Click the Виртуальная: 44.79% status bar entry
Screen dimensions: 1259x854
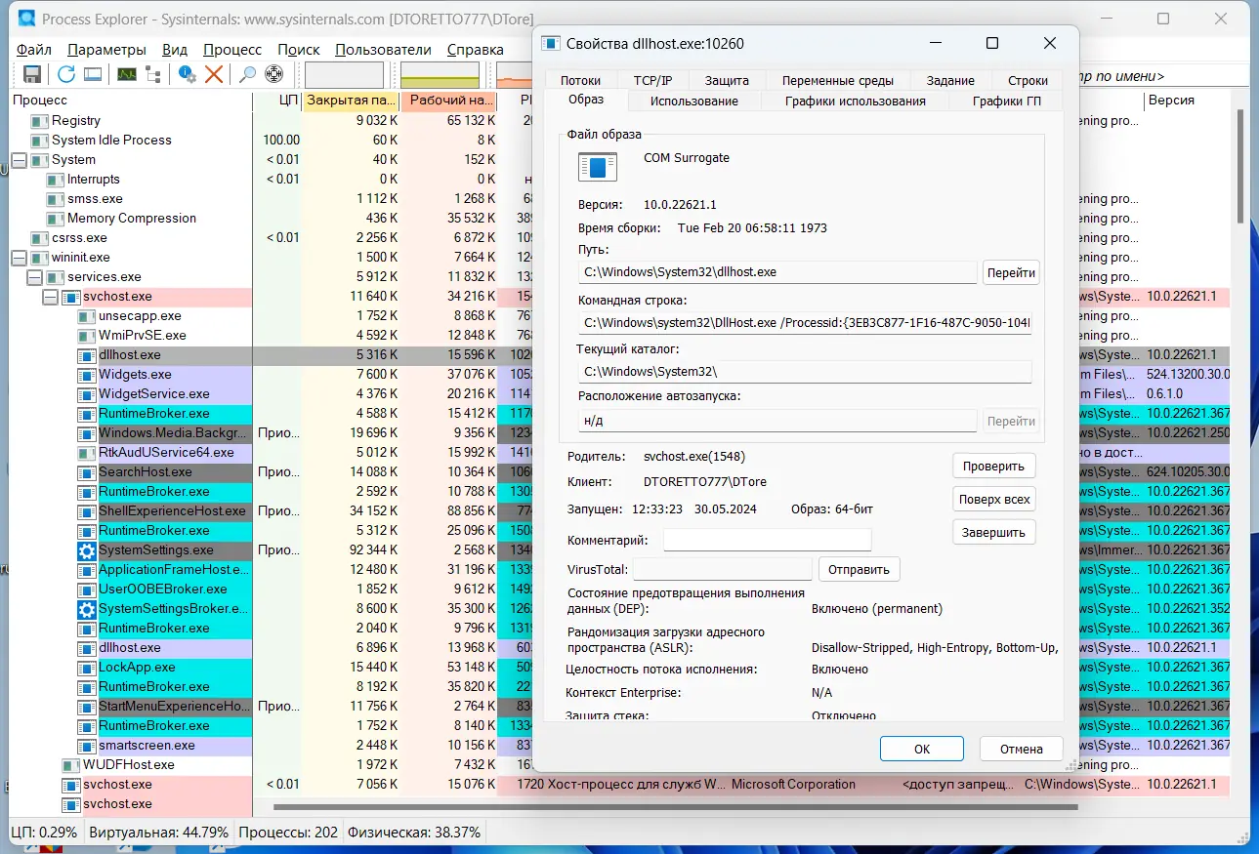(158, 833)
